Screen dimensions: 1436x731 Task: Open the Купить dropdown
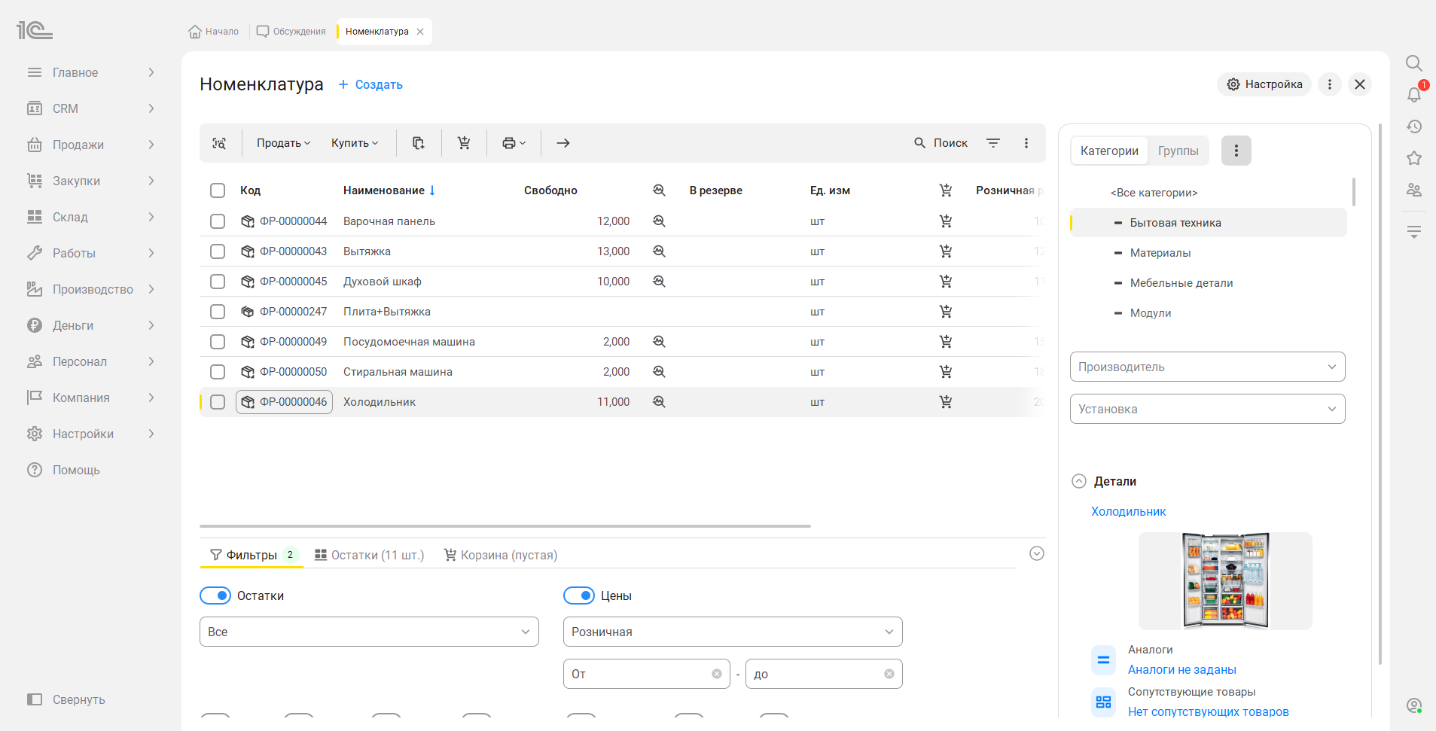pos(355,143)
